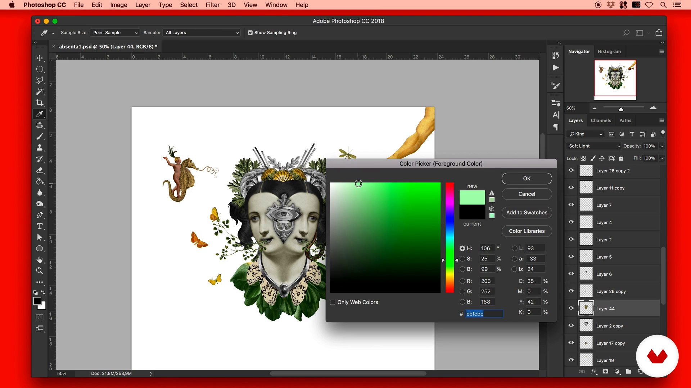
Task: Open the Sample Size dropdown
Action: point(115,33)
